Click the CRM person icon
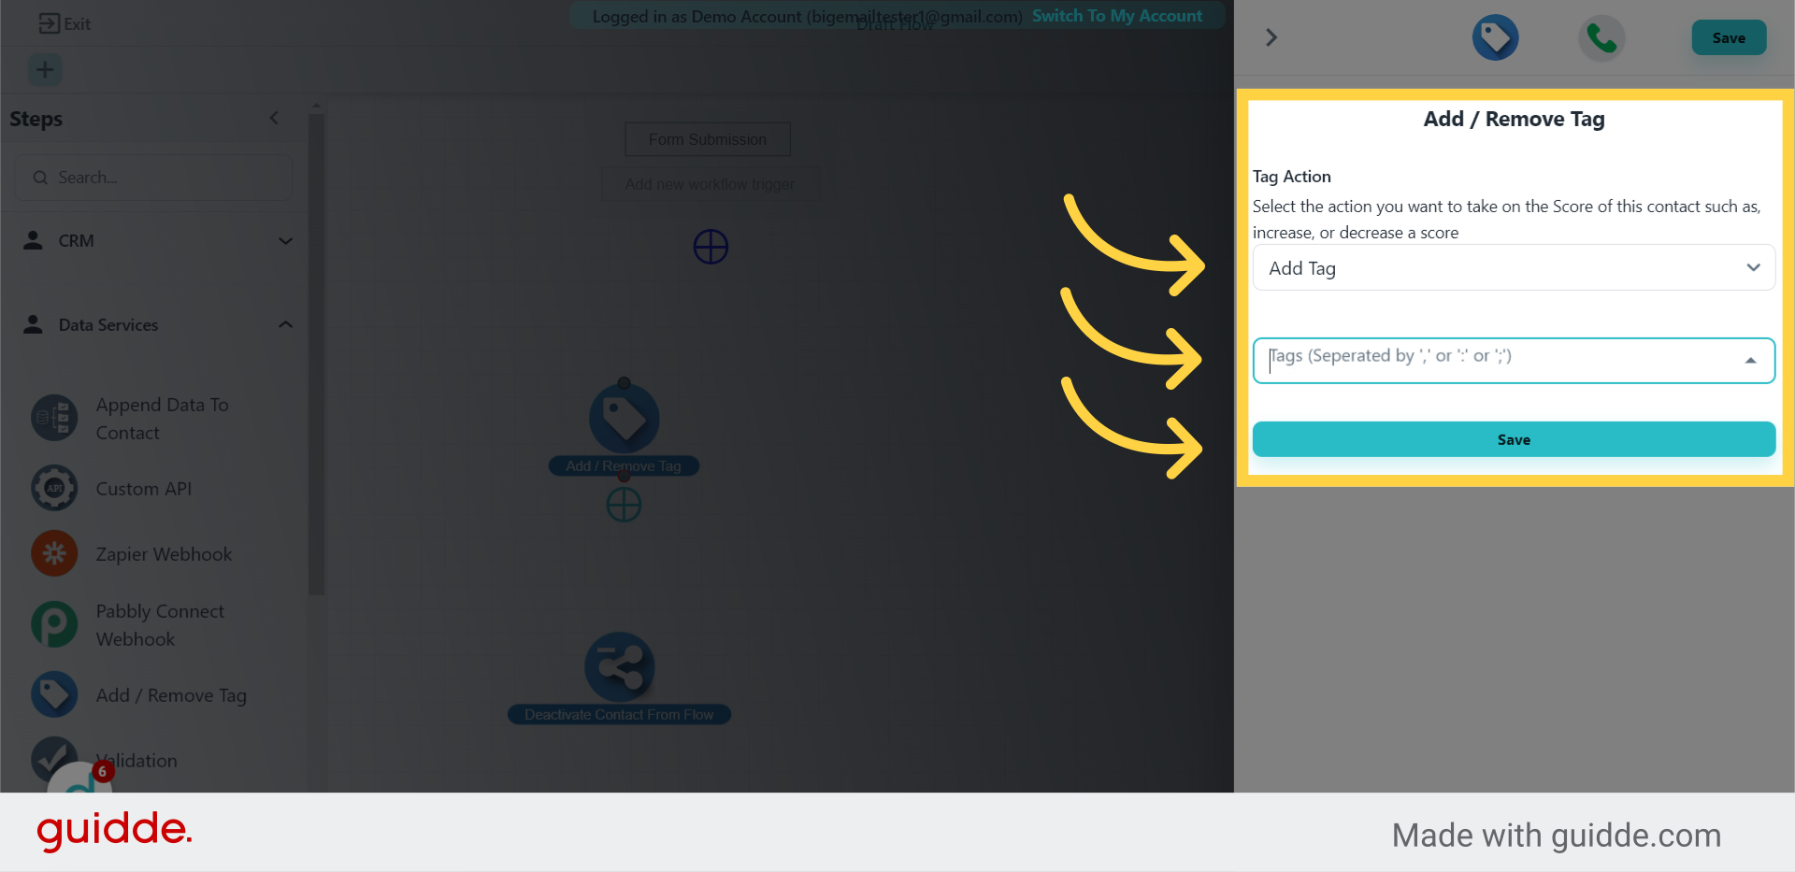This screenshot has width=1795, height=872. point(33,240)
